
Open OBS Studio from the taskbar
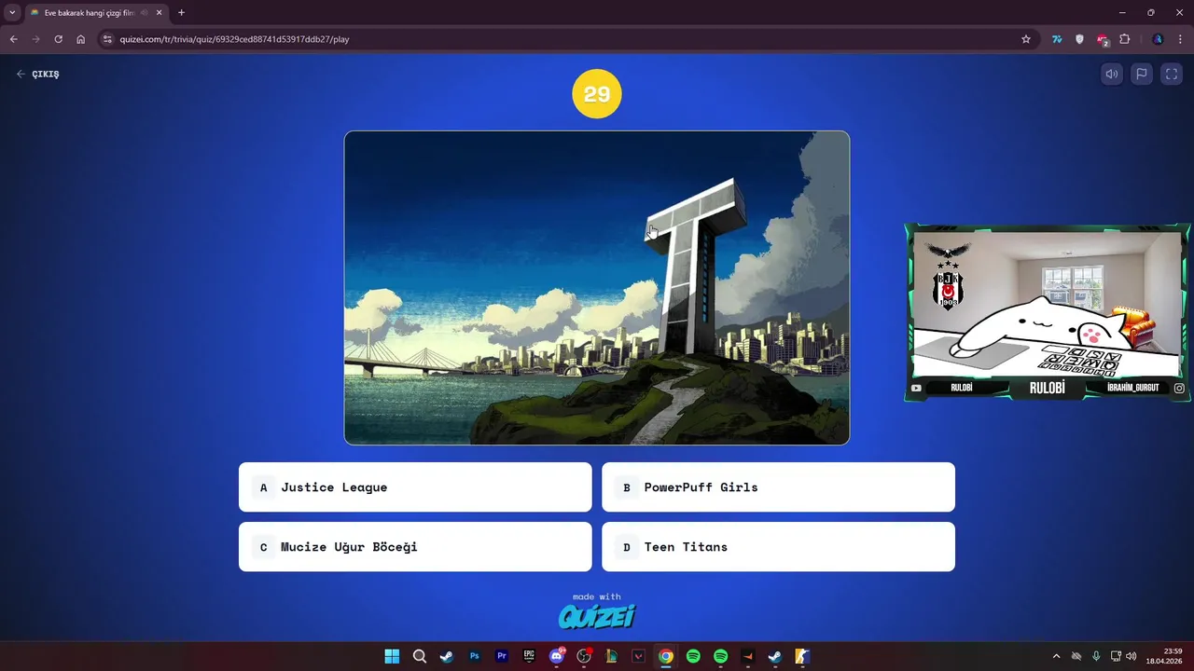click(x=584, y=656)
